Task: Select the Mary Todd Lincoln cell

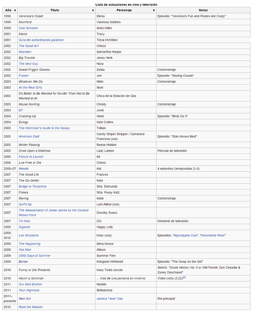Action: click(x=126, y=270)
